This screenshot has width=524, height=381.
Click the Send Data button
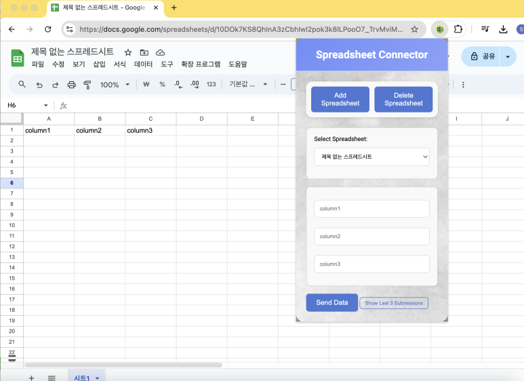(332, 302)
